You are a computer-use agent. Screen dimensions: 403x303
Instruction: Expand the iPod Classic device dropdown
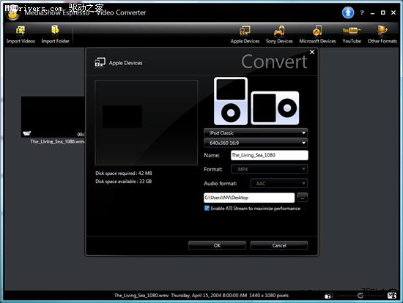point(256,132)
